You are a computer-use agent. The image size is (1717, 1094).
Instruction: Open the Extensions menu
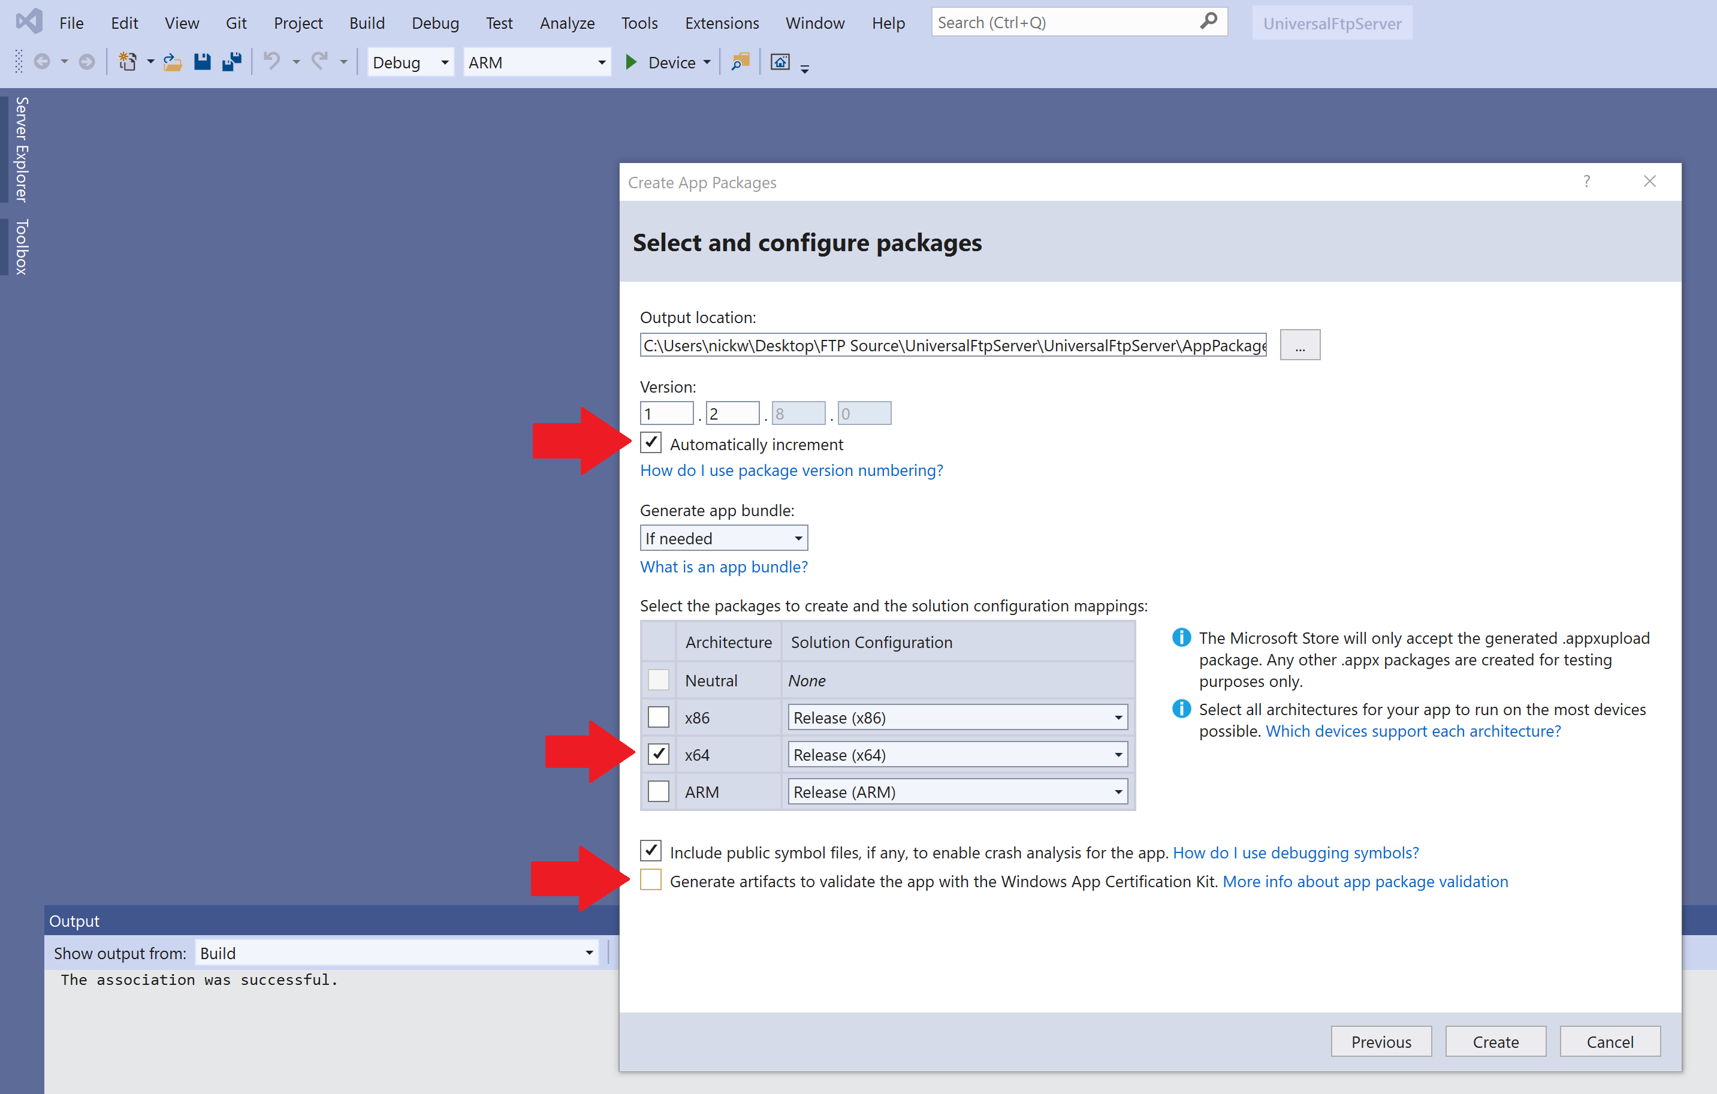point(722,23)
